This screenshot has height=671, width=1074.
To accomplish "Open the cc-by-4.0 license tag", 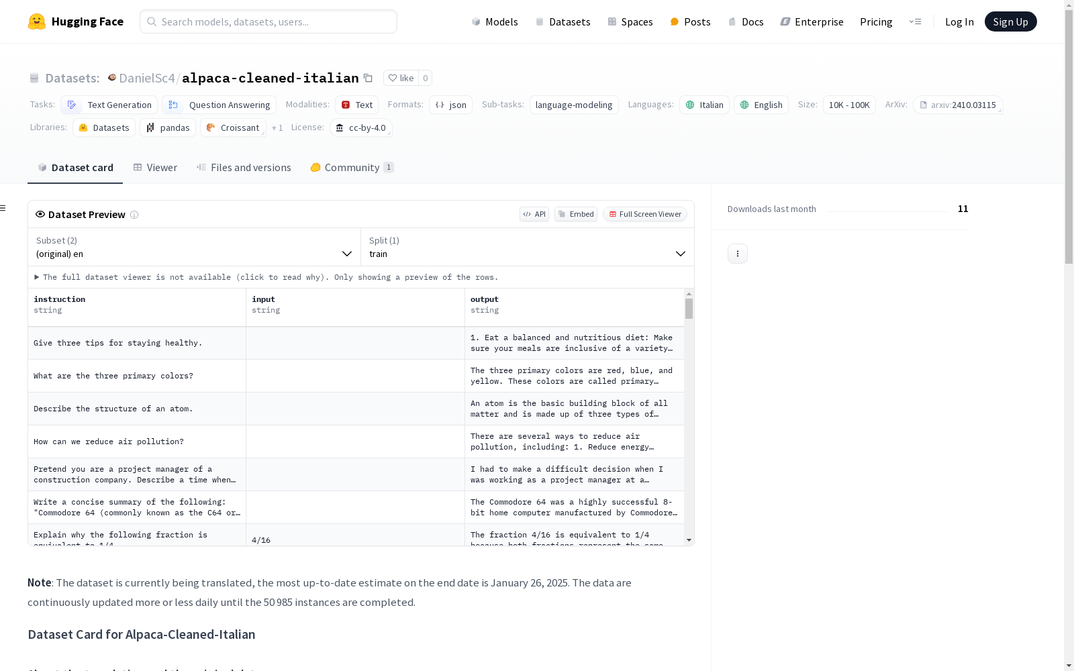I will (361, 127).
